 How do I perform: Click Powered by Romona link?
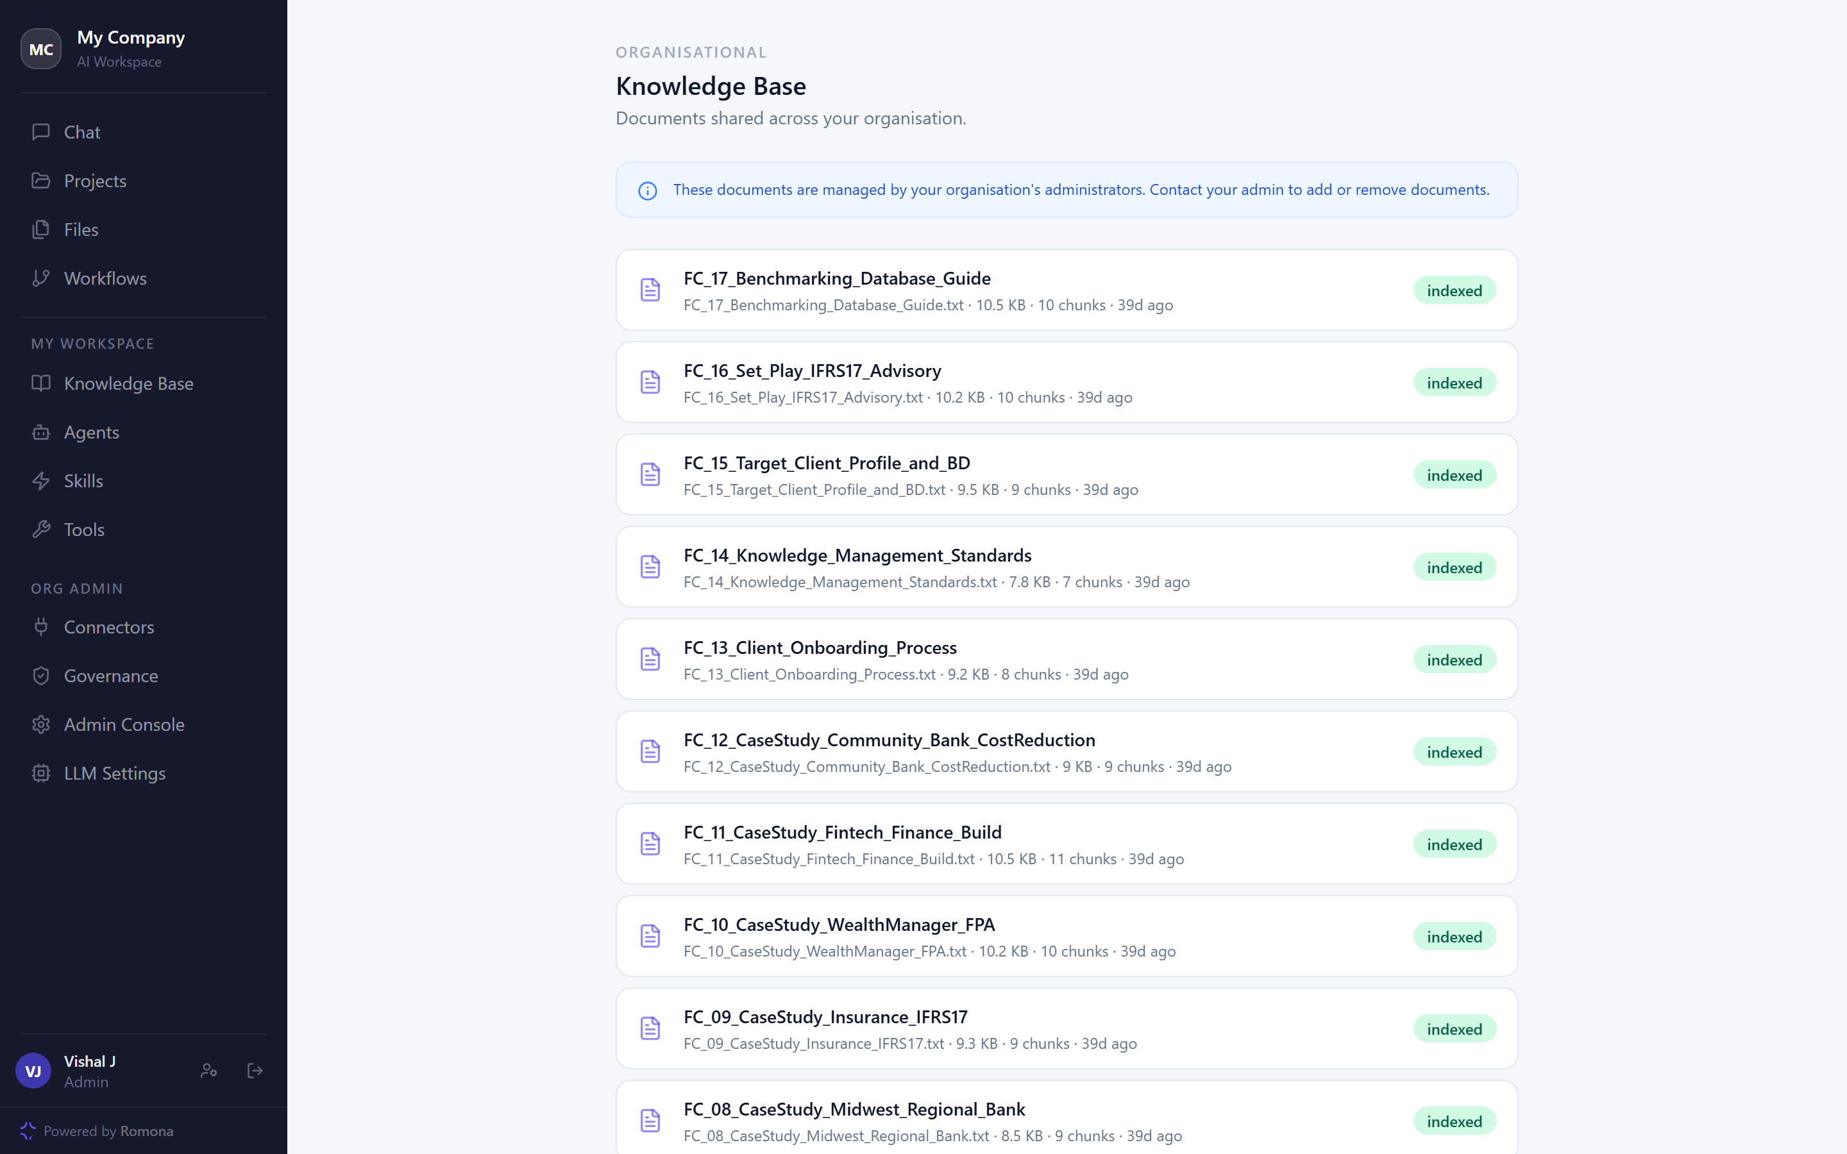click(108, 1131)
